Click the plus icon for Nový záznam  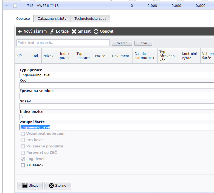pos(20,32)
